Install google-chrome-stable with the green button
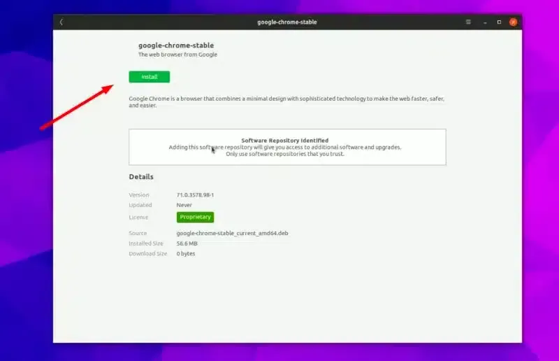Viewport: 559px width, 361px height. pos(150,77)
